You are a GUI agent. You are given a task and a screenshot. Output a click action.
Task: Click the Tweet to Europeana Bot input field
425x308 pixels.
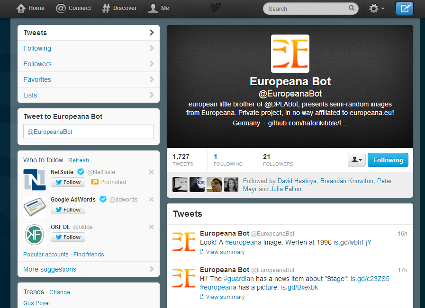point(88,132)
